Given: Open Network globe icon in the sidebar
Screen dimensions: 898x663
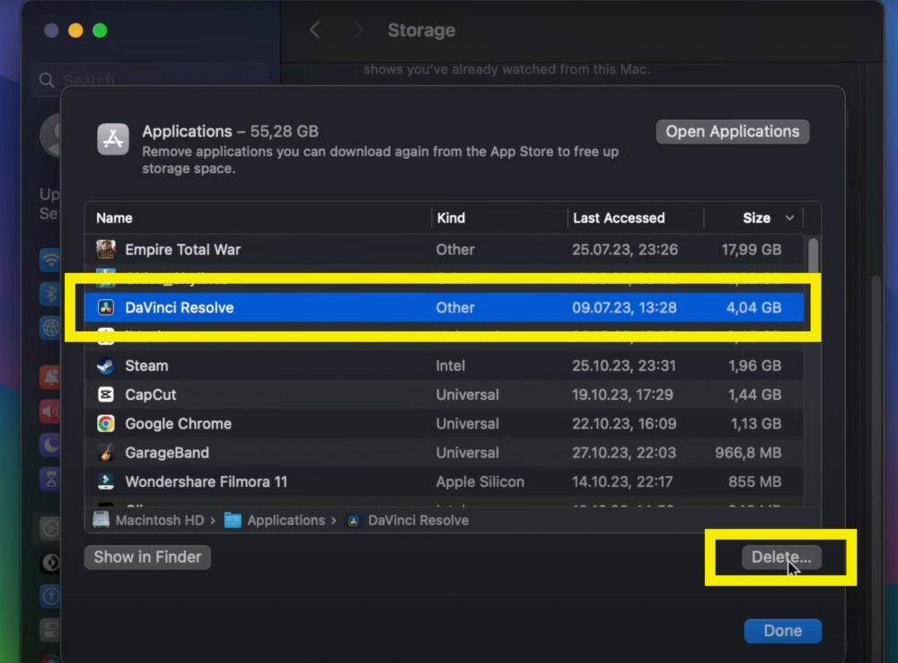Looking at the screenshot, I should [50, 328].
